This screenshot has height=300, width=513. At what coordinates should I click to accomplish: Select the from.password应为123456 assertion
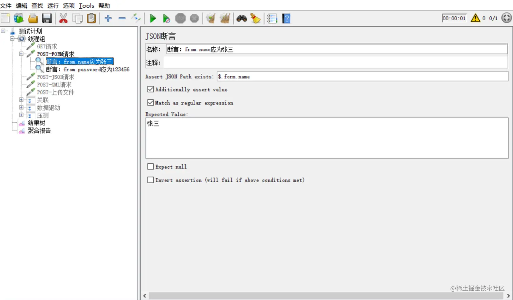click(88, 69)
